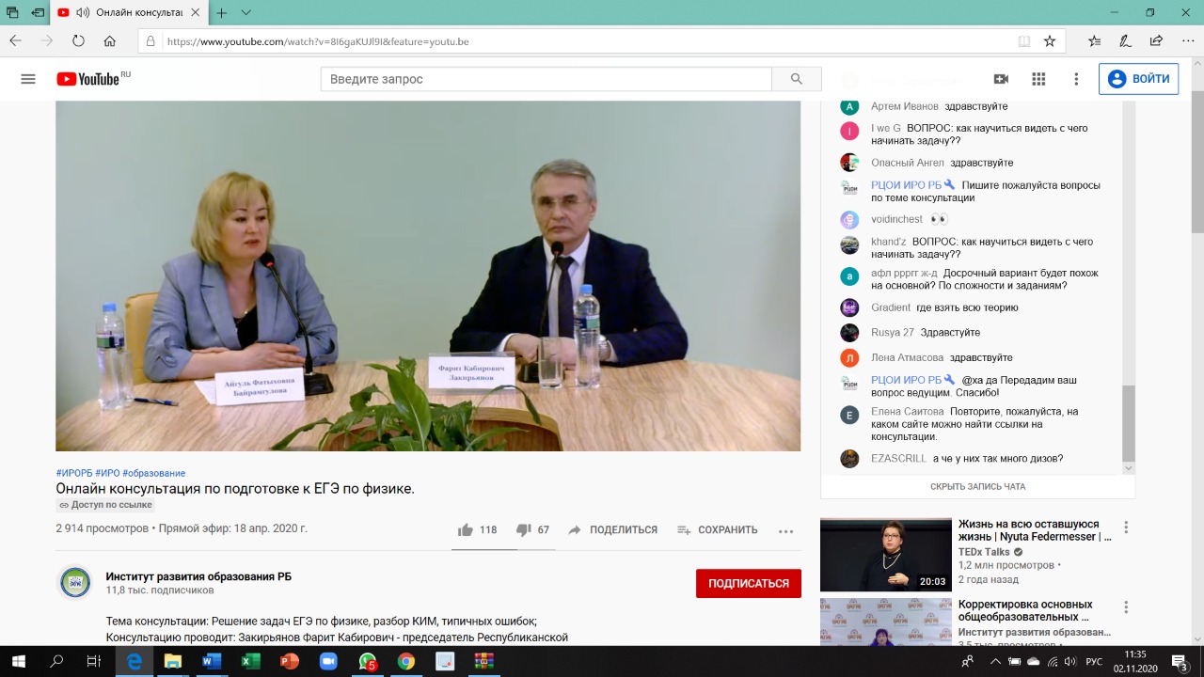
Task: Open Zoom from the Windows taskbar
Action: click(x=328, y=662)
